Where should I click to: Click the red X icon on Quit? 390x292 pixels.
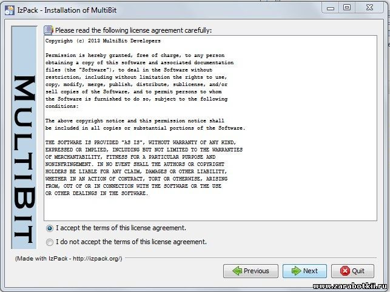(345, 271)
